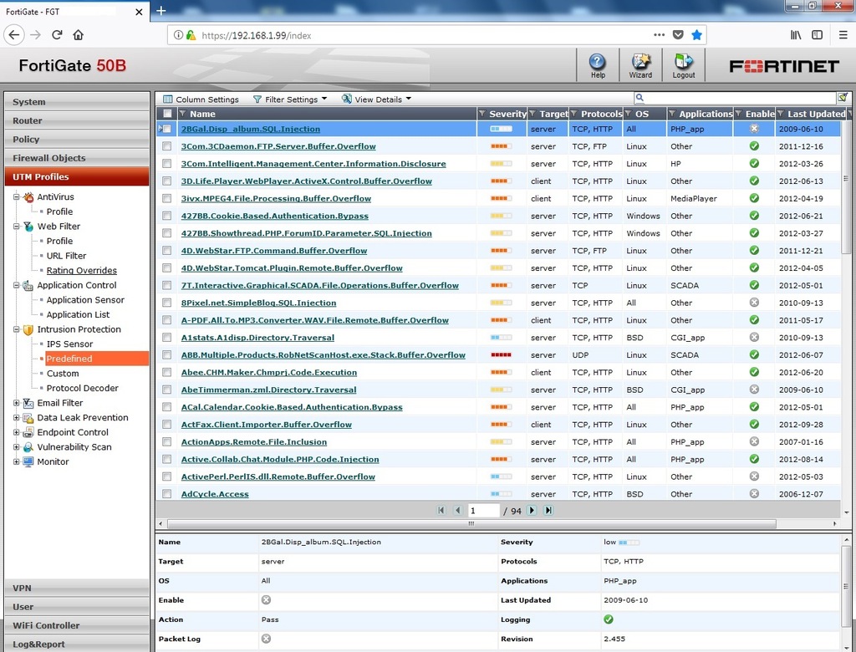This screenshot has width=856, height=652.
Task: Open the Firewall Objects menu section
Action: (x=76, y=158)
